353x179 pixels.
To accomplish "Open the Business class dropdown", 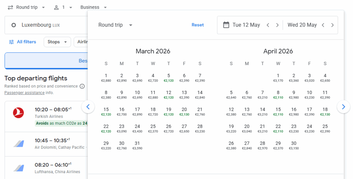I will coord(93,8).
